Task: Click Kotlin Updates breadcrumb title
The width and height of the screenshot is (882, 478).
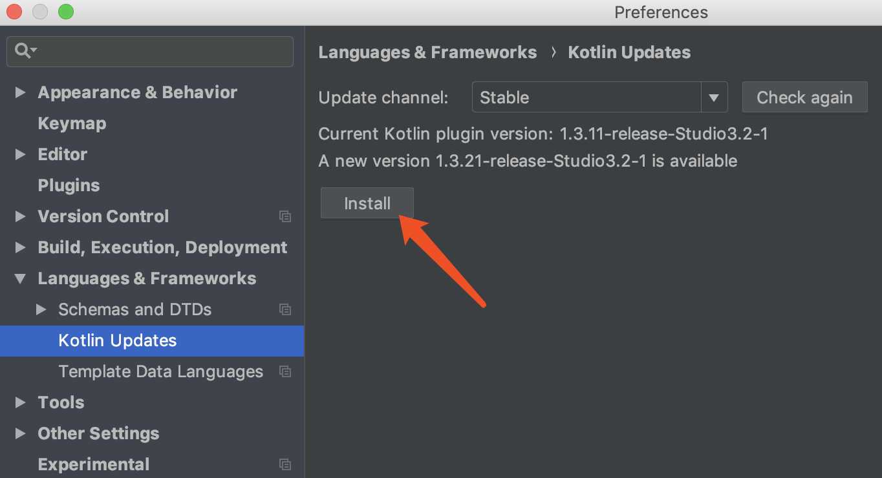Action: coord(629,52)
